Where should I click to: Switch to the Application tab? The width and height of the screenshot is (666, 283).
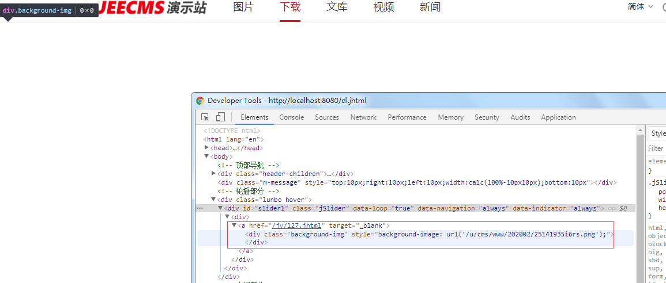point(558,117)
